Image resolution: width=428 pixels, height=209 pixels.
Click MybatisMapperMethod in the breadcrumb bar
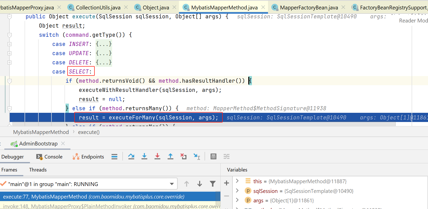41,132
